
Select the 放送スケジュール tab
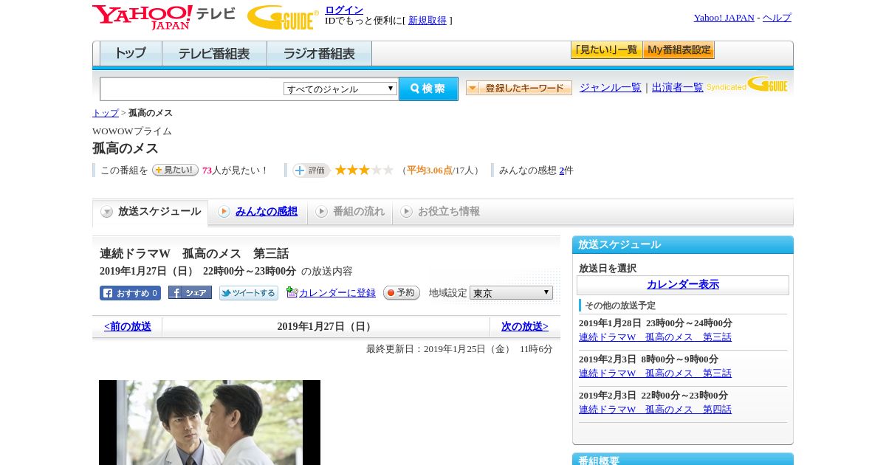click(151, 212)
